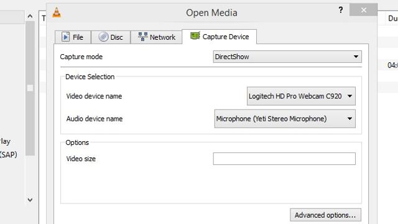Click the Network tab icon
This screenshot has width=398, height=224.
tap(142, 37)
